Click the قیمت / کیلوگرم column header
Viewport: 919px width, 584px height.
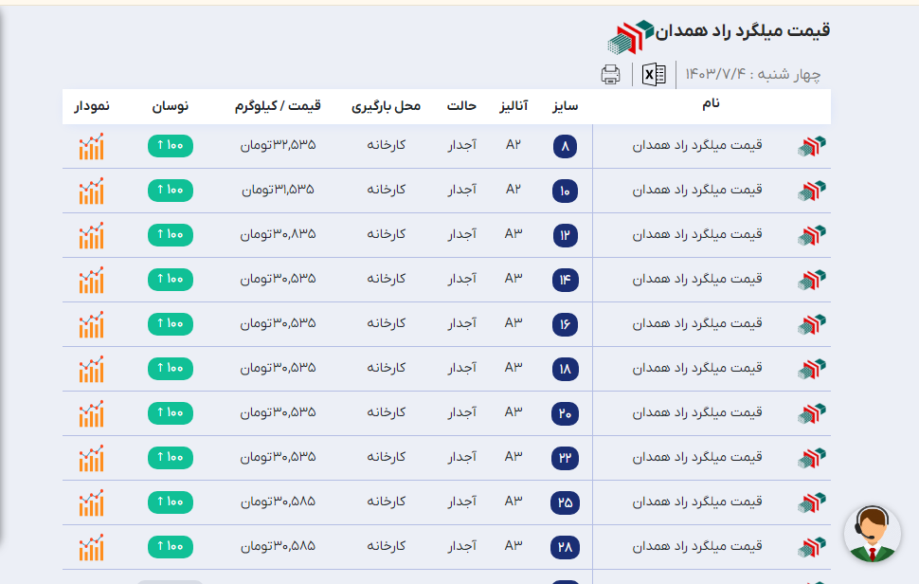pos(278,106)
